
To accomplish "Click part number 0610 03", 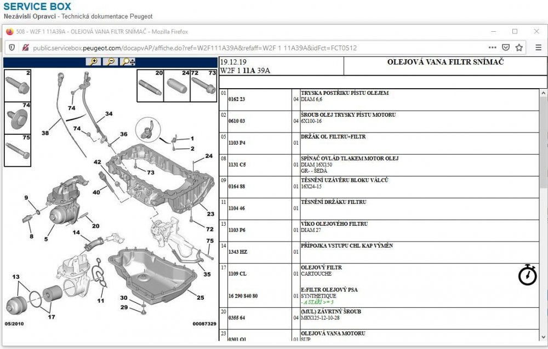I will pos(237,121).
